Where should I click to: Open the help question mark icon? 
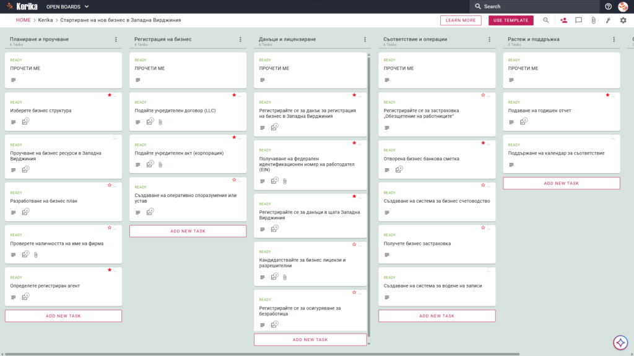[608, 6]
